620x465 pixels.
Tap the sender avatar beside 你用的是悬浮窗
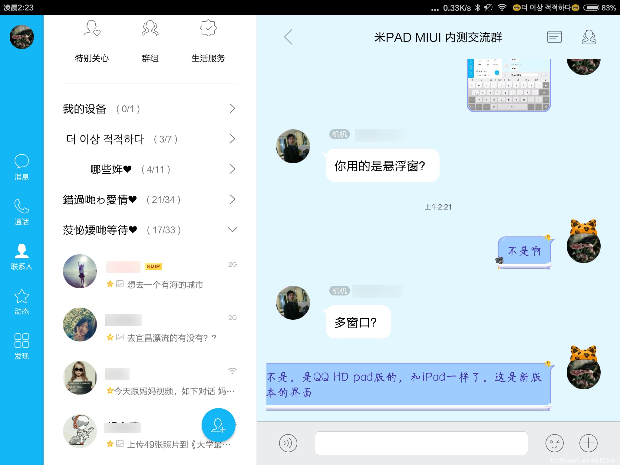pos(293,146)
